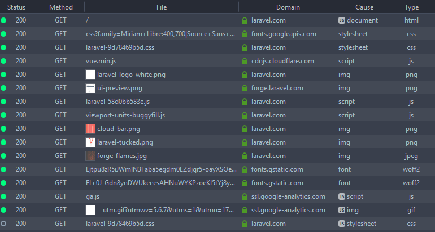Sort requests by the Domain column header

[288, 7]
